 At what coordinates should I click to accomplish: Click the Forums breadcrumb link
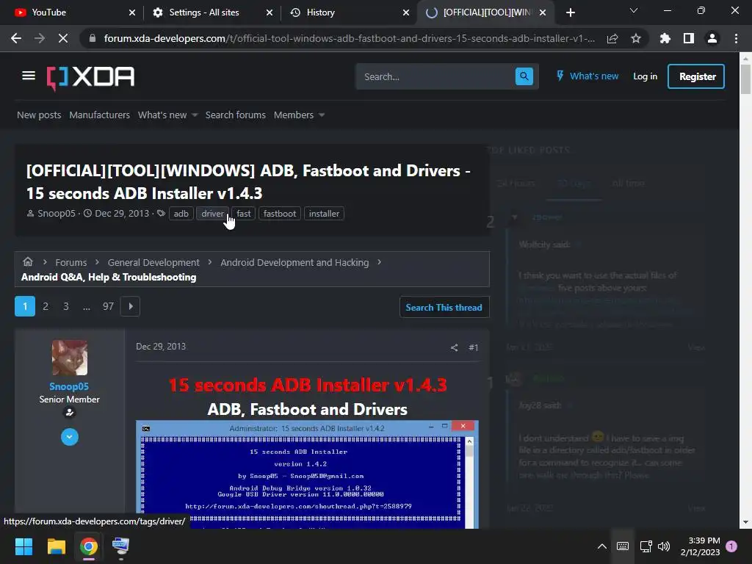click(71, 262)
